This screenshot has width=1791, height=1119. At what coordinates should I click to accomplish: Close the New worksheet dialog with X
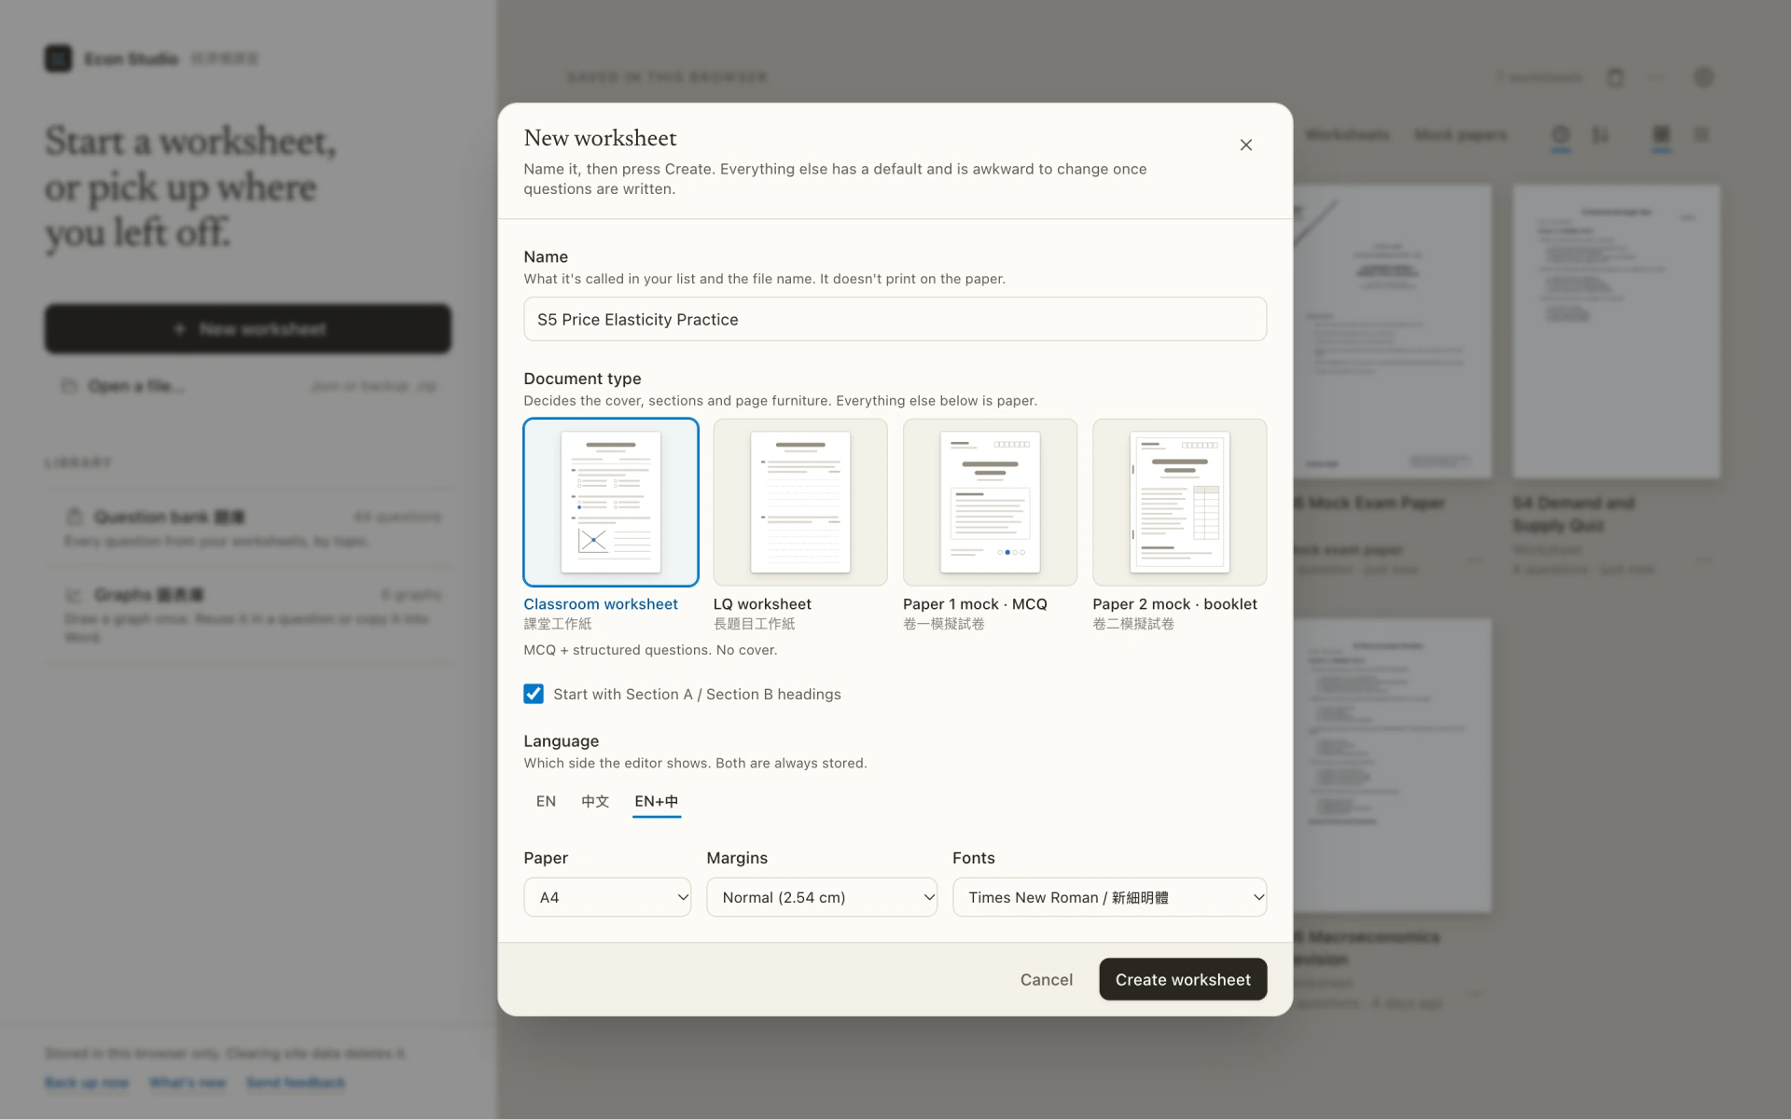coord(1245,145)
